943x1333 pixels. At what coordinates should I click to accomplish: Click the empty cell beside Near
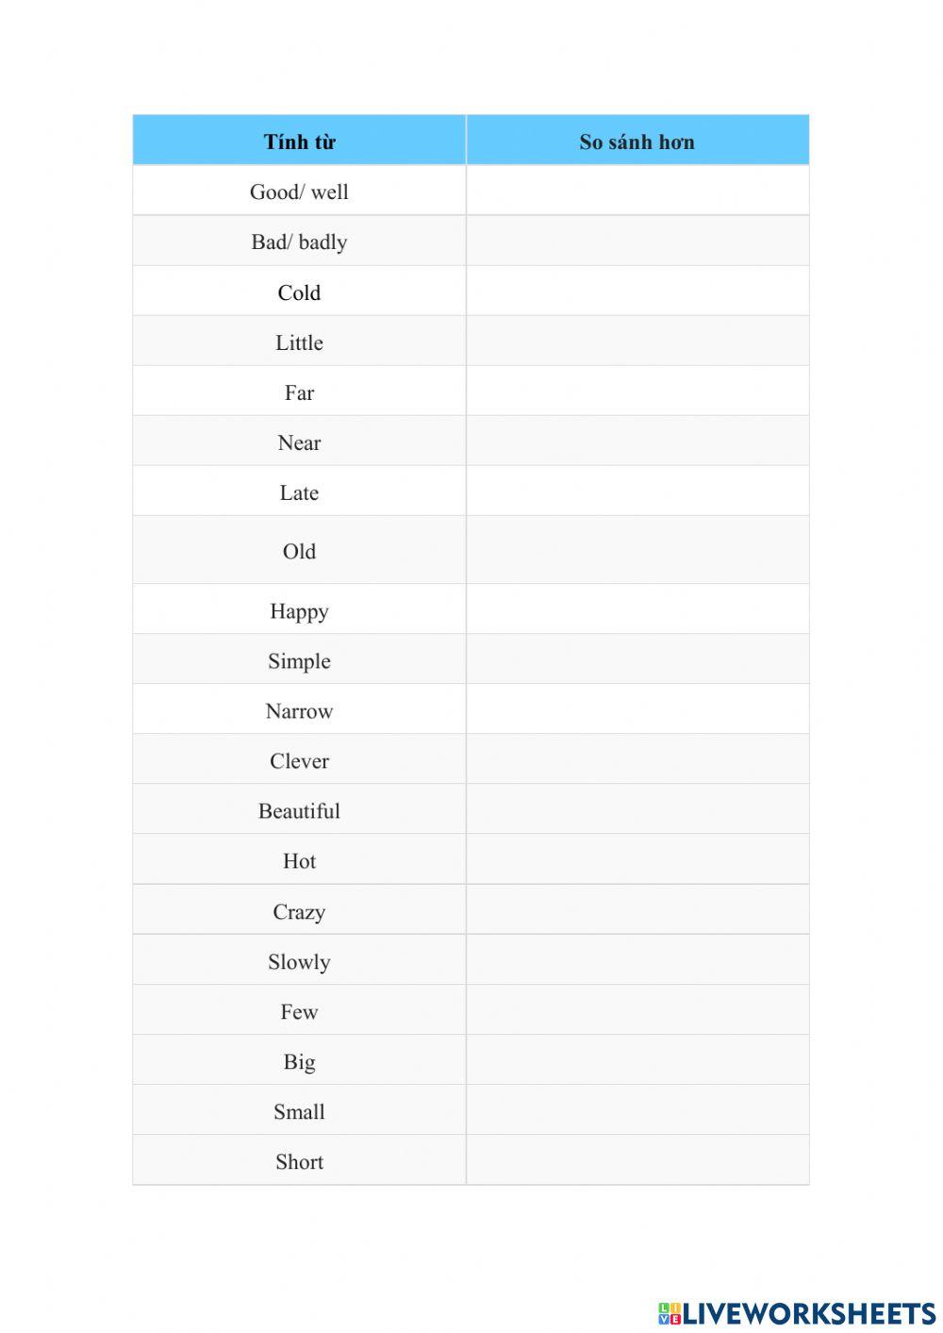pos(637,442)
